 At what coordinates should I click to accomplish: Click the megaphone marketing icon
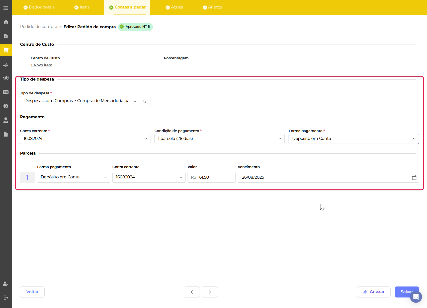point(6,78)
